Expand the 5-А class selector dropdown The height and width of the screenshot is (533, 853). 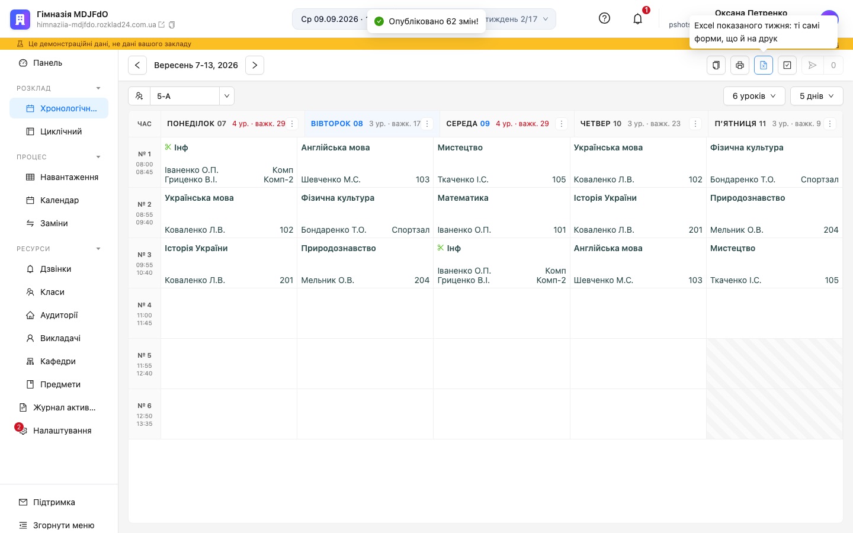pos(227,96)
